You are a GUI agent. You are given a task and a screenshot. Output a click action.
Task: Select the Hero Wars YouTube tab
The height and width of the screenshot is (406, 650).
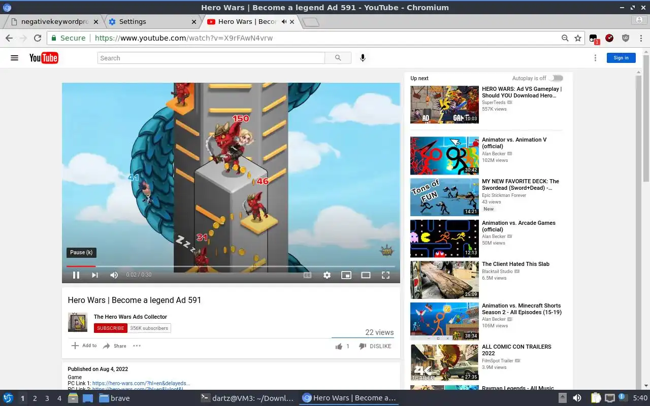click(247, 22)
